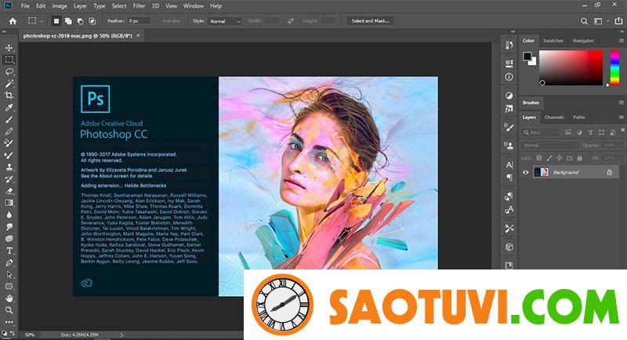Open the Window menu
This screenshot has width=627, height=340.
coord(193,6)
